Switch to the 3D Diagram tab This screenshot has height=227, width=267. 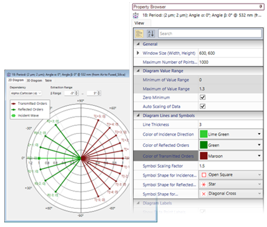pos(34,81)
